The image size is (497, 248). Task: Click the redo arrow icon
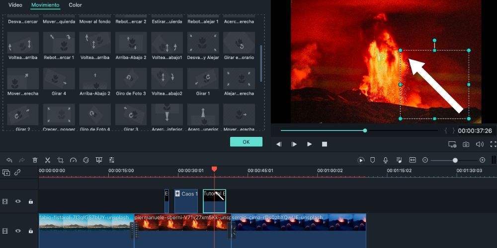click(x=22, y=160)
